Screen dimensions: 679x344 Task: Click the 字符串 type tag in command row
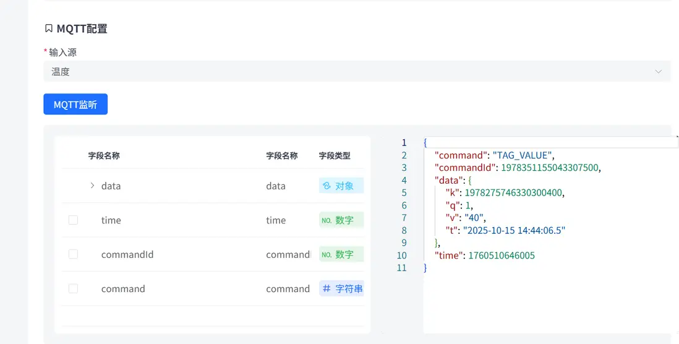click(x=341, y=288)
